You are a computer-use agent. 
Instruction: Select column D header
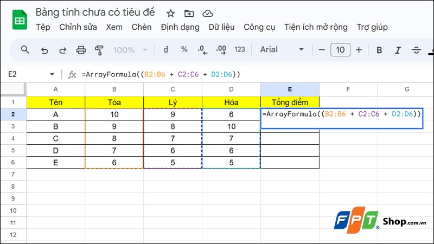232,89
